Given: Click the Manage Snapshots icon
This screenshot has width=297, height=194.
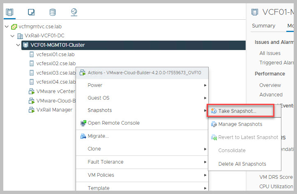Looking at the screenshot, I should 214,124.
